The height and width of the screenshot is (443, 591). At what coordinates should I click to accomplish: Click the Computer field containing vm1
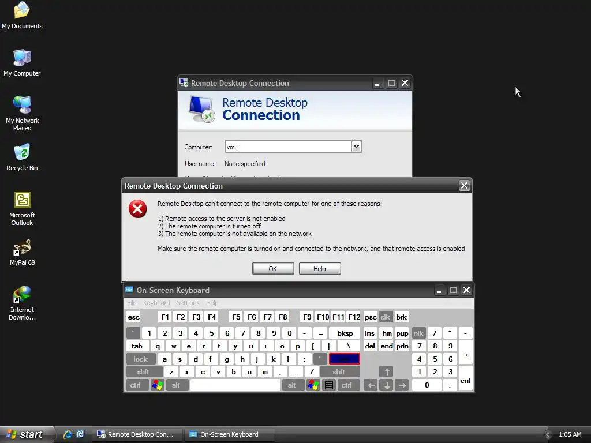pyautogui.click(x=289, y=147)
